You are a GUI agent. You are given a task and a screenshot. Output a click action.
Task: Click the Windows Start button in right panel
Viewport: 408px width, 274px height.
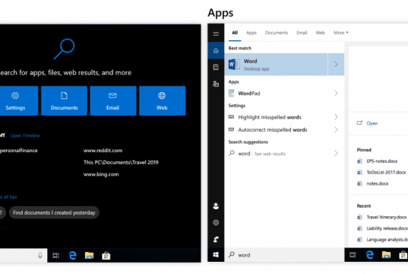pyautogui.click(x=216, y=255)
